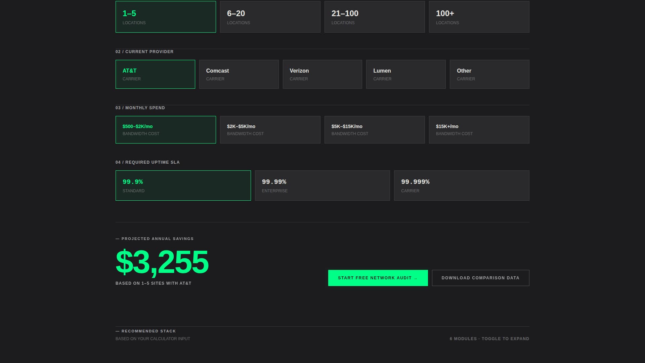The width and height of the screenshot is (645, 363).
Task: Click '02 / Current Provider' section label
Action: click(144, 52)
